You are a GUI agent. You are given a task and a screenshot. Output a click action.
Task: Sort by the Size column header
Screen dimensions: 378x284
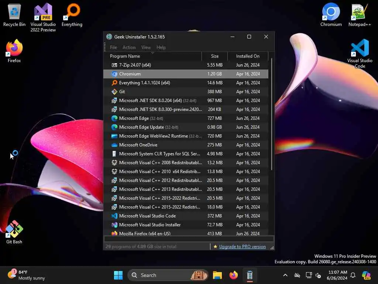215,56
